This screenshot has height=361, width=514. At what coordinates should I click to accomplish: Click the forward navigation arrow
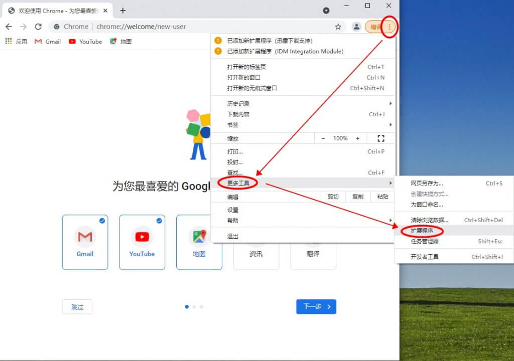point(23,27)
